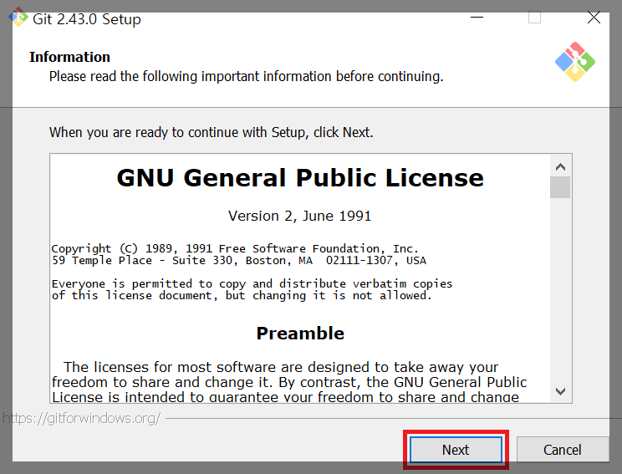The height and width of the screenshot is (474, 622).
Task: Click the "freedom to share and change it" line
Action: [x=289, y=382]
